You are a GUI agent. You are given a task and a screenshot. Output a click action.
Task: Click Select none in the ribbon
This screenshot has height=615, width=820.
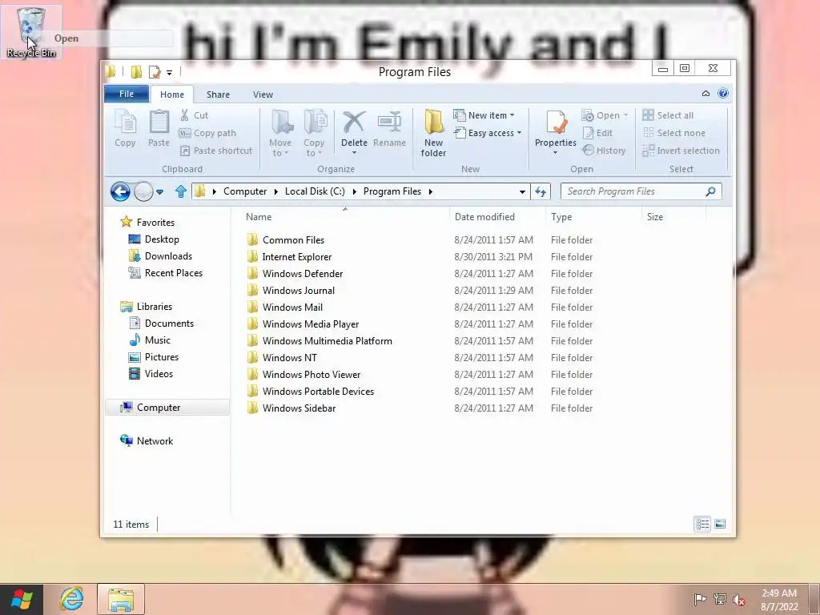pyautogui.click(x=673, y=133)
